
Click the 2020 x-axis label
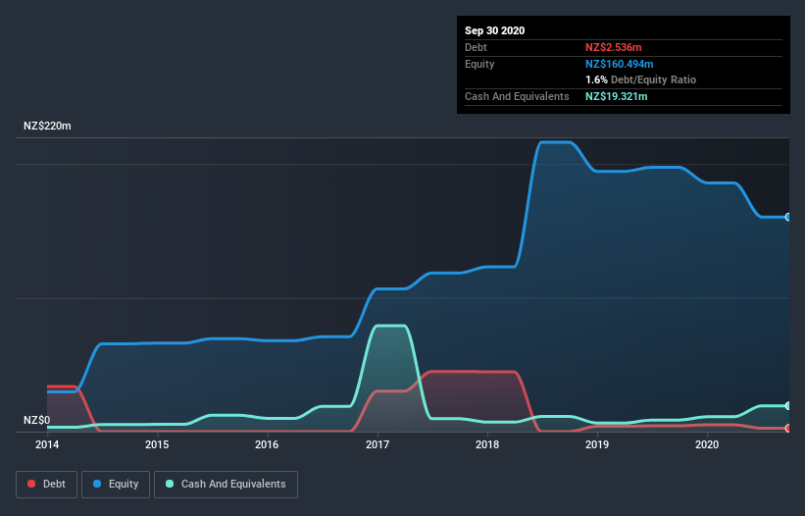coord(706,444)
